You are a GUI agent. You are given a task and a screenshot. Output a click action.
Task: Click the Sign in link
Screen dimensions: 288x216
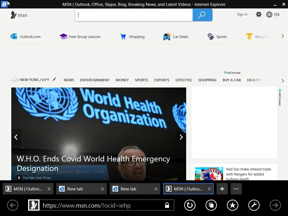(242, 14)
